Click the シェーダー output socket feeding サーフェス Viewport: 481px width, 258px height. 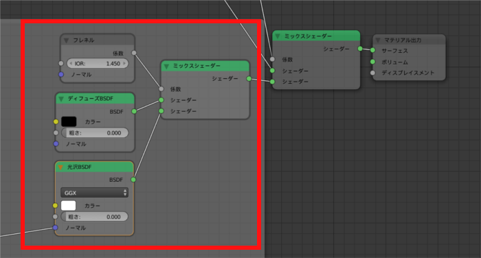360,49
